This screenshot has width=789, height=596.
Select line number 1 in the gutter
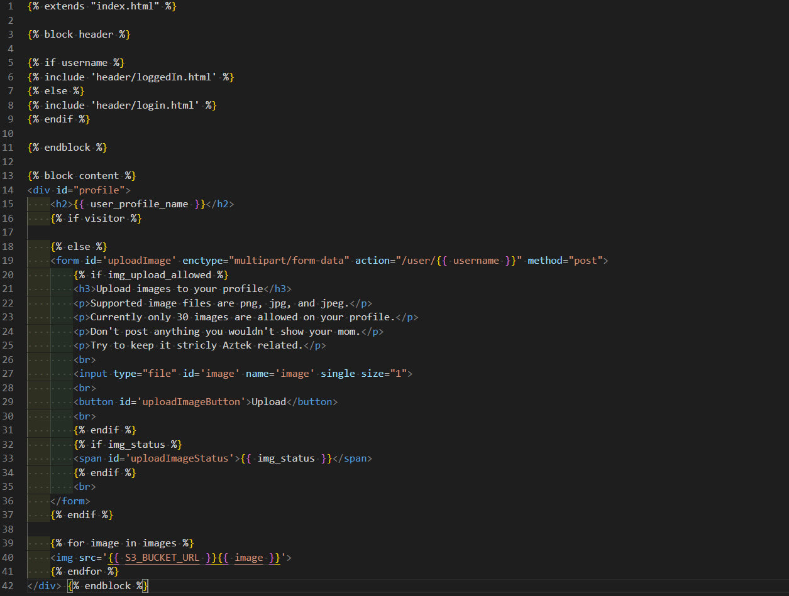[9, 6]
